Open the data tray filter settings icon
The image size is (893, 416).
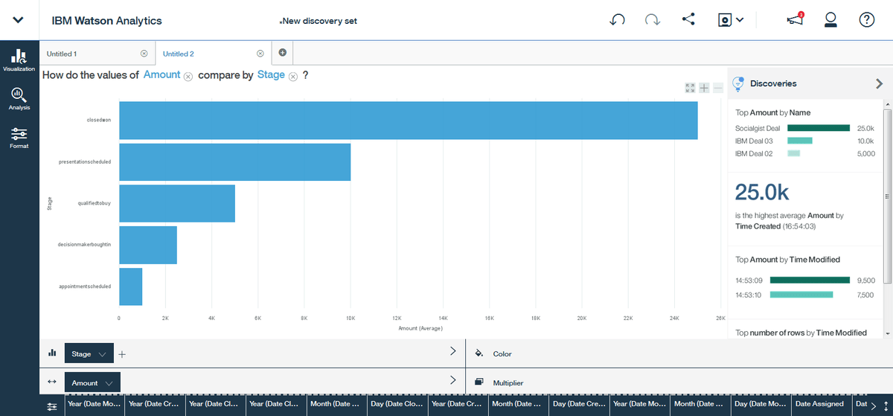tap(52, 406)
